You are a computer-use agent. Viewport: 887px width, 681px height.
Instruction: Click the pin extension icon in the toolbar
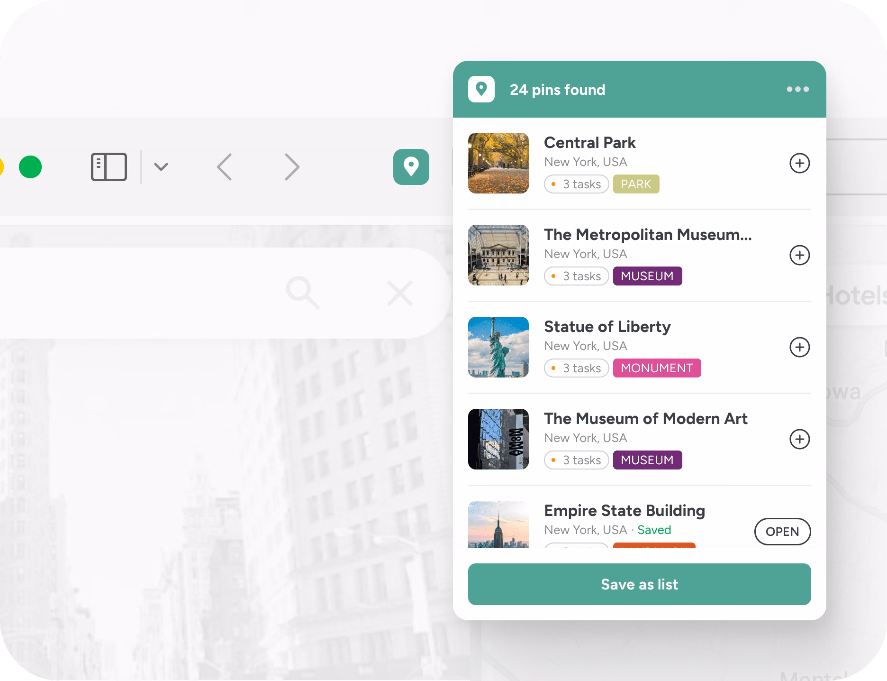tap(411, 167)
